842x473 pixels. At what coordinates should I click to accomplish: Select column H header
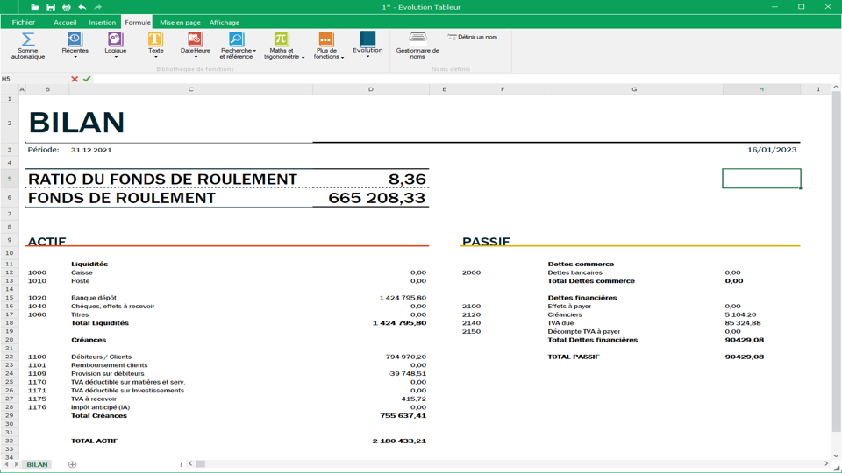coord(761,89)
